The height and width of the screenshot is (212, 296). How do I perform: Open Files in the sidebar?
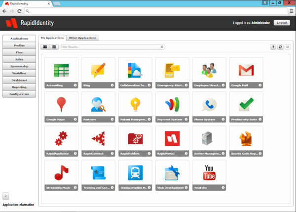(x=19, y=52)
